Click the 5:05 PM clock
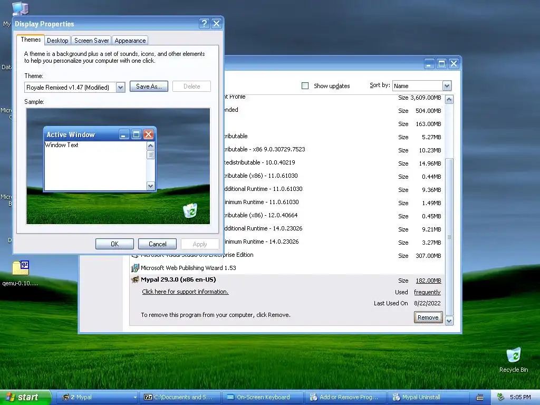Screen dimensions: 540x405 click(520, 397)
